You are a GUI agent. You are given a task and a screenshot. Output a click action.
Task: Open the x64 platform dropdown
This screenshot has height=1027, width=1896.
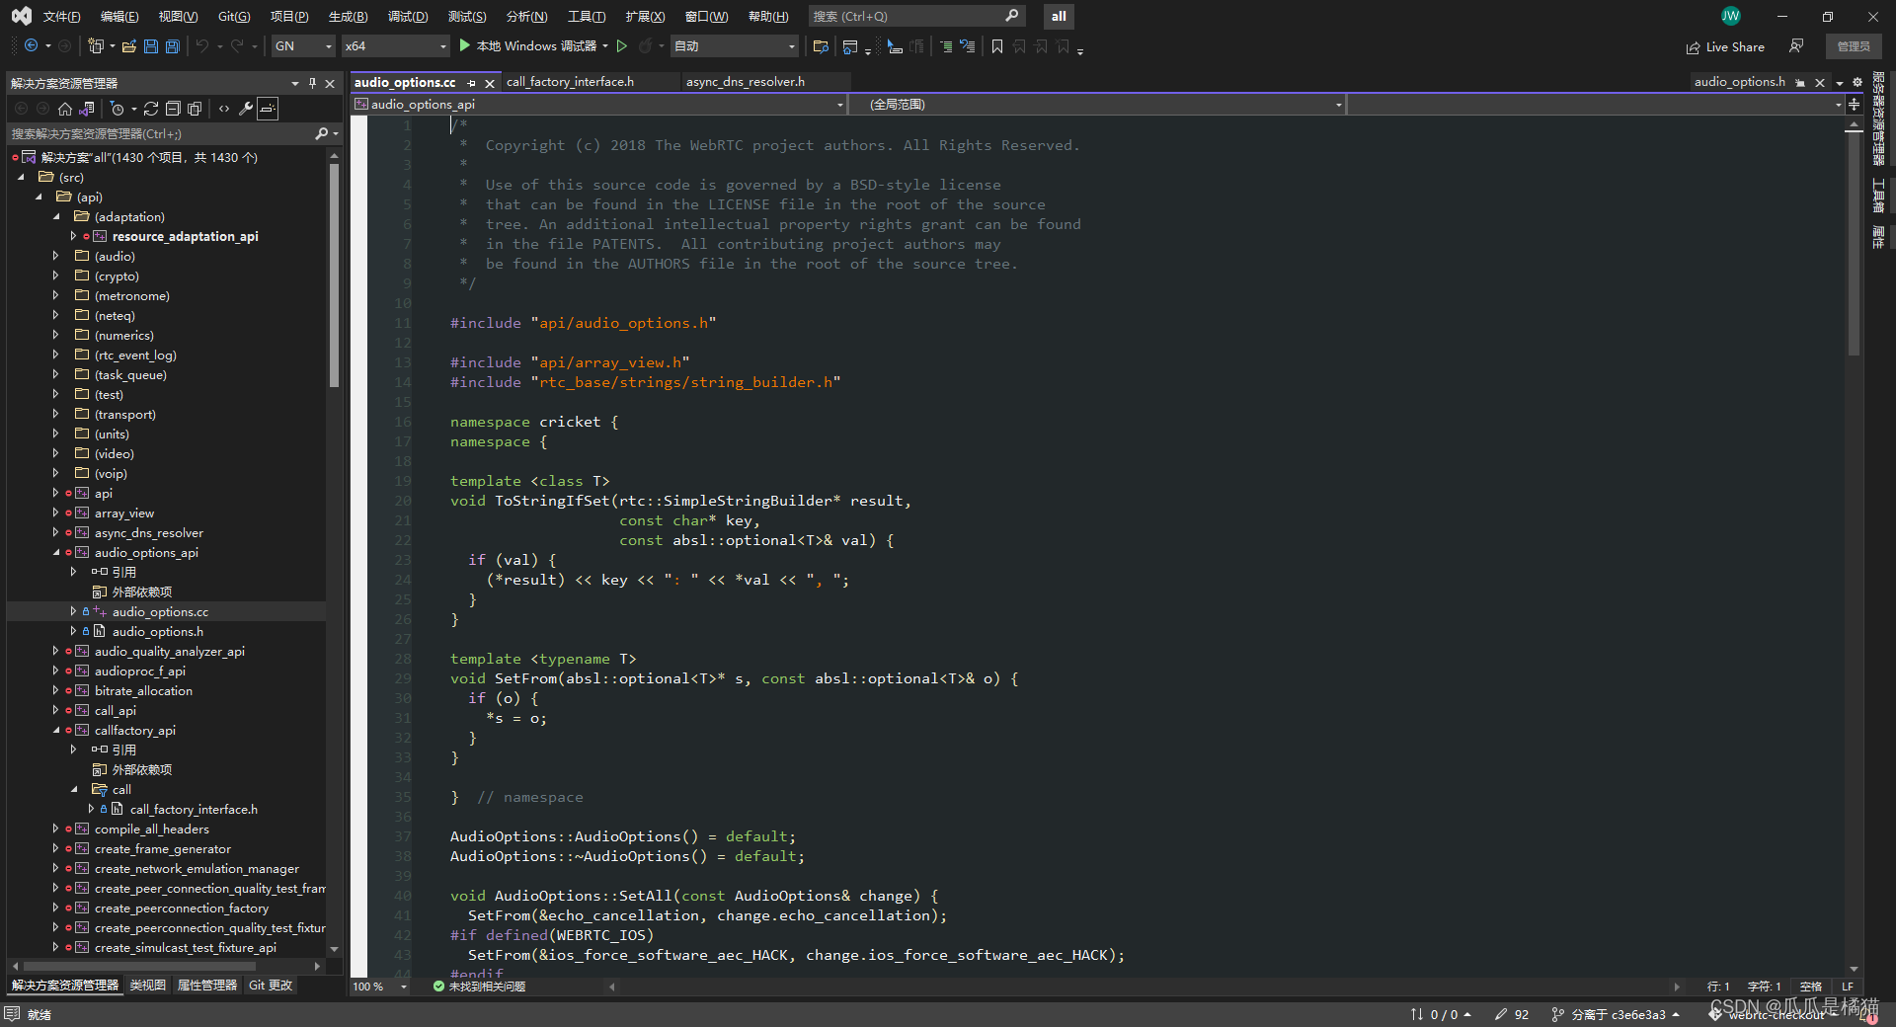(x=395, y=46)
